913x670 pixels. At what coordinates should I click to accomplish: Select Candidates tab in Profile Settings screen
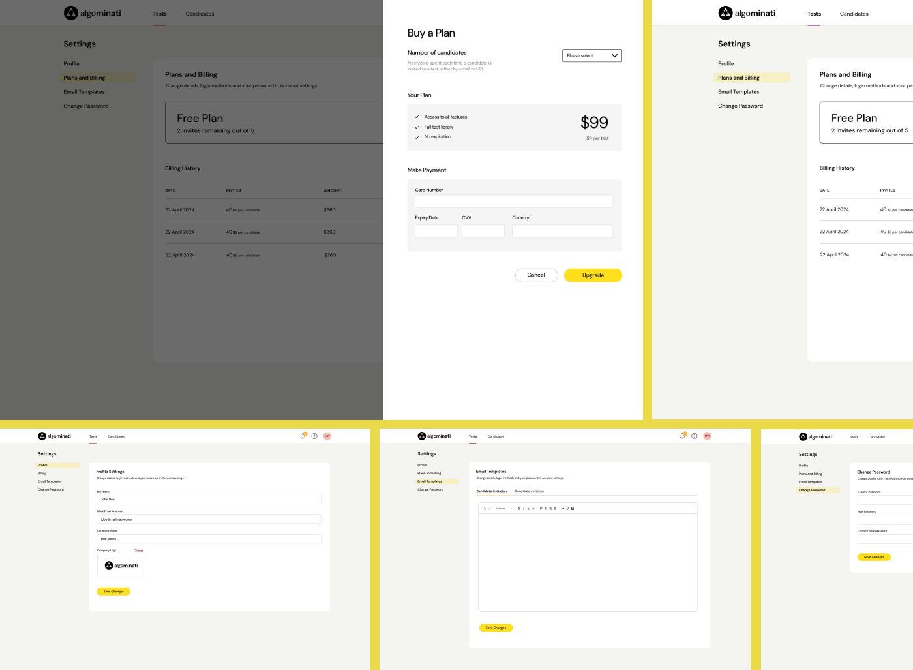pos(116,436)
